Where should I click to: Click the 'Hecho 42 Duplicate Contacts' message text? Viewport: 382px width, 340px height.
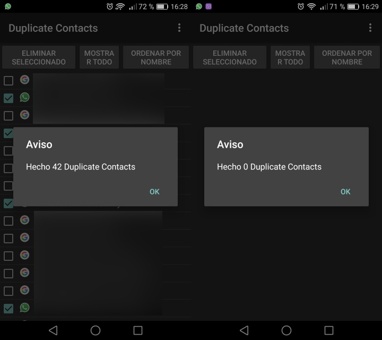[x=81, y=167]
